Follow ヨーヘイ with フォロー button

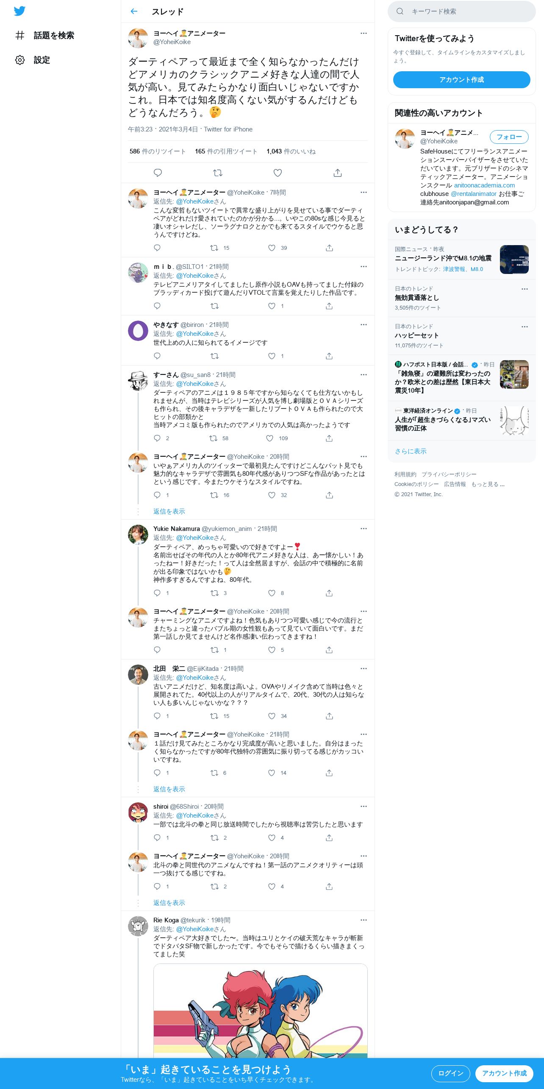coord(509,137)
